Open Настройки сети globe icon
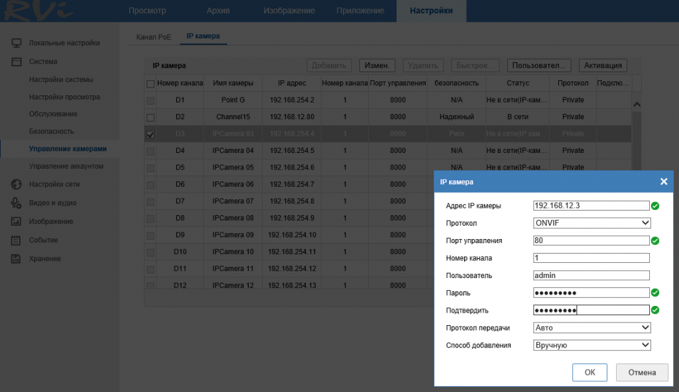679x392 pixels. 17,184
